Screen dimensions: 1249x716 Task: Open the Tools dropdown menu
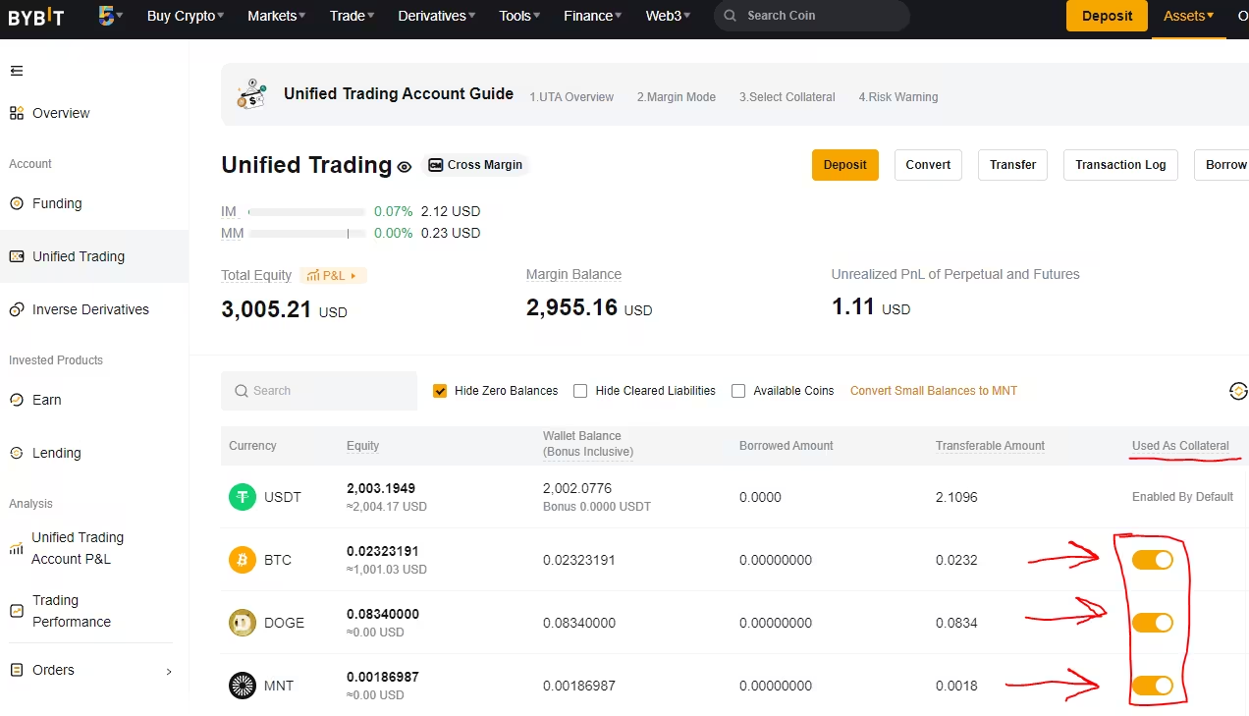[519, 16]
